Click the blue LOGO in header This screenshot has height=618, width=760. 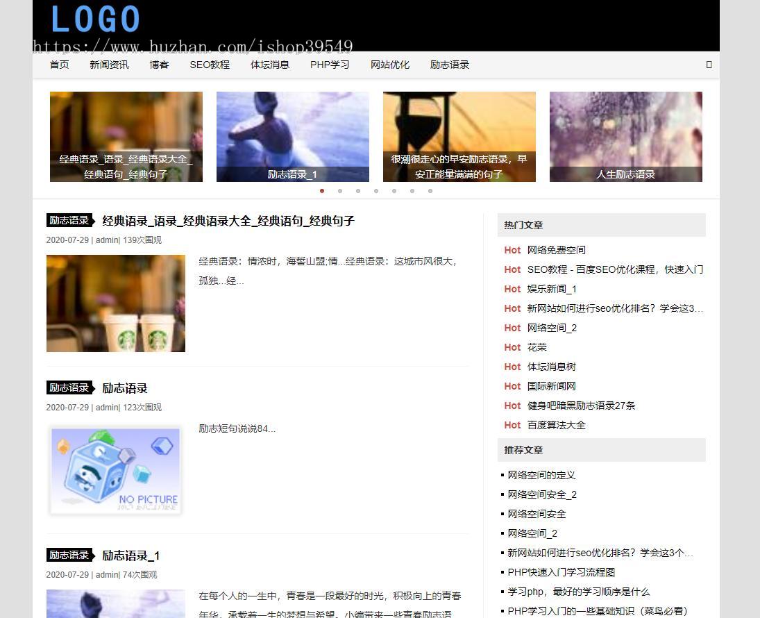pyautogui.click(x=96, y=19)
